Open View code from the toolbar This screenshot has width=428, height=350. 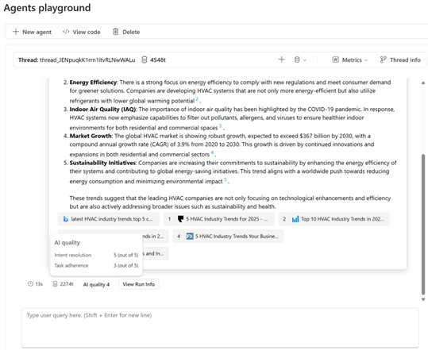coord(82,32)
